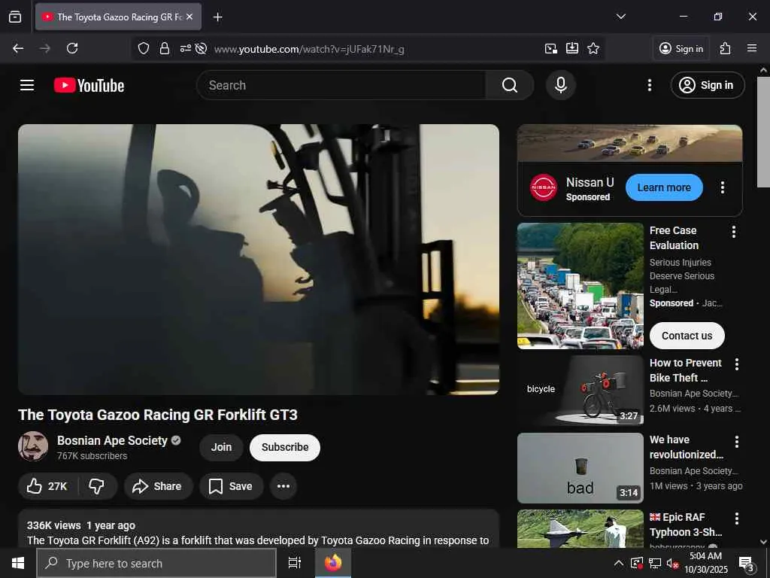The height and width of the screenshot is (578, 770).
Task: Open more actions ellipsis below video
Action: click(x=283, y=486)
